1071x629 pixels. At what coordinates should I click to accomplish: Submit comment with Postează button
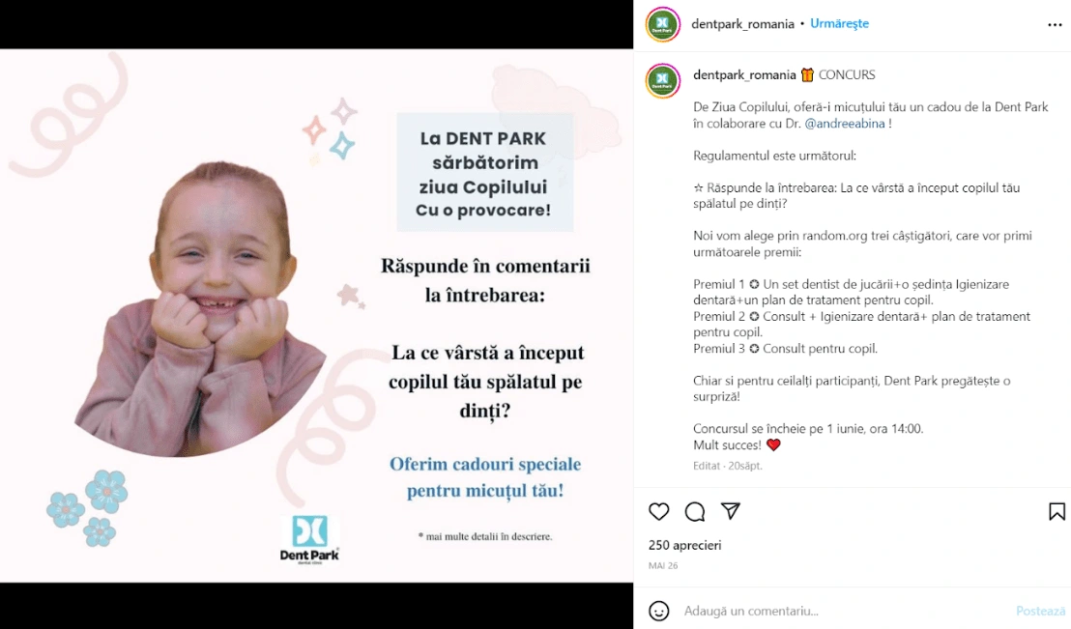click(1041, 611)
